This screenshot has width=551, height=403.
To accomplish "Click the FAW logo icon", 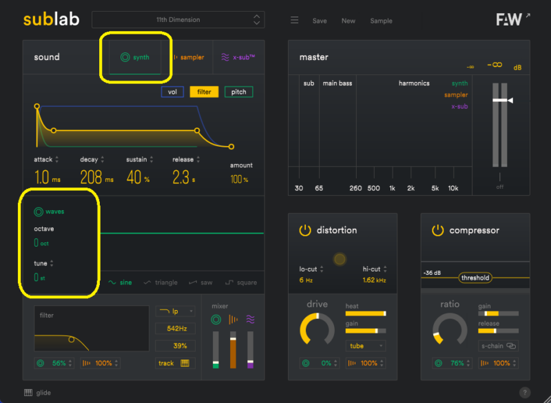I will click(x=509, y=19).
